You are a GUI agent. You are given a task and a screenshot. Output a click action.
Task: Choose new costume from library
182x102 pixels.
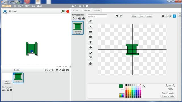[x=73, y=18]
